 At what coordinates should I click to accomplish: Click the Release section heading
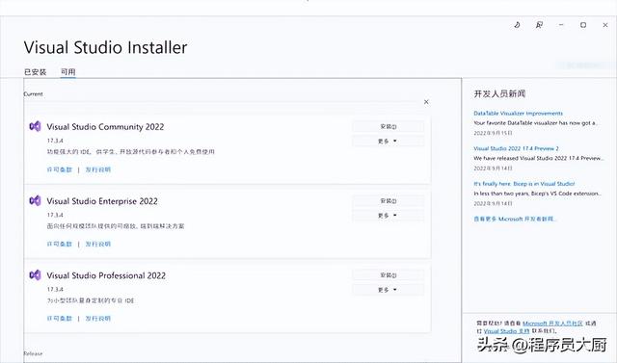(33, 353)
